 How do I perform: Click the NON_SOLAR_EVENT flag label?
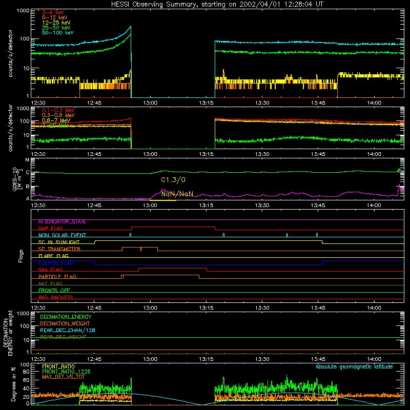(x=62, y=235)
